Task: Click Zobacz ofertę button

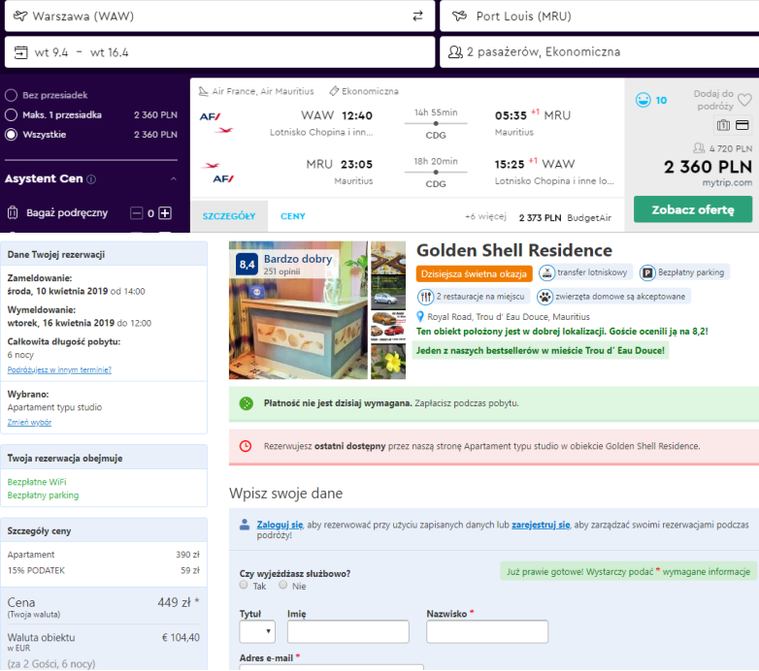Action: [x=693, y=209]
